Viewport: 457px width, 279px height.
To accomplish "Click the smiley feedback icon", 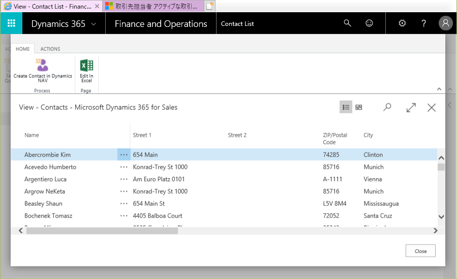I will (369, 23).
